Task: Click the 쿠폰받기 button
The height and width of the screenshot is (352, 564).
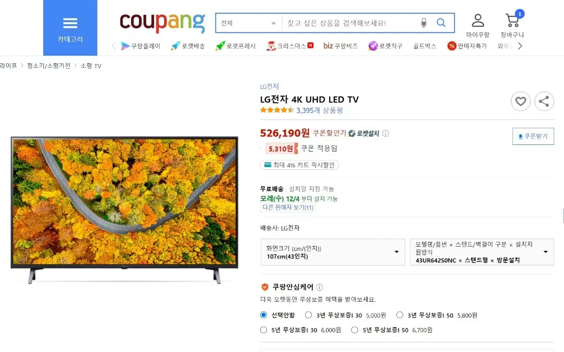Action: click(x=533, y=136)
